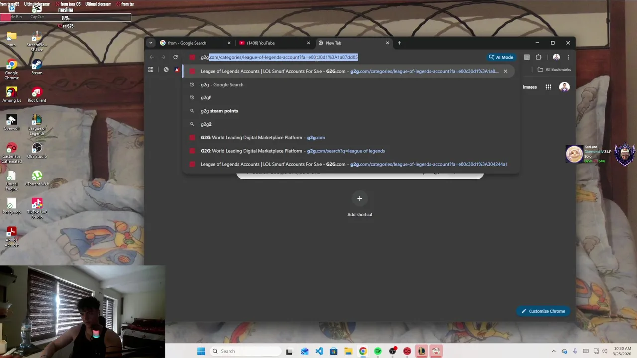This screenshot has height=358, width=637.
Task: Open Spotify from taskbar
Action: (378, 351)
